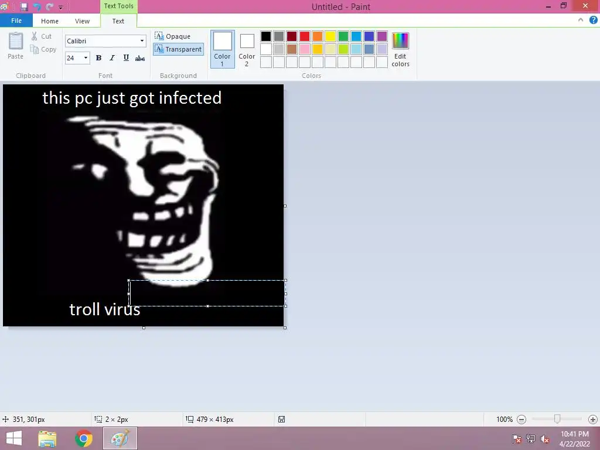Click the Action Center flag tray icon

click(517, 439)
